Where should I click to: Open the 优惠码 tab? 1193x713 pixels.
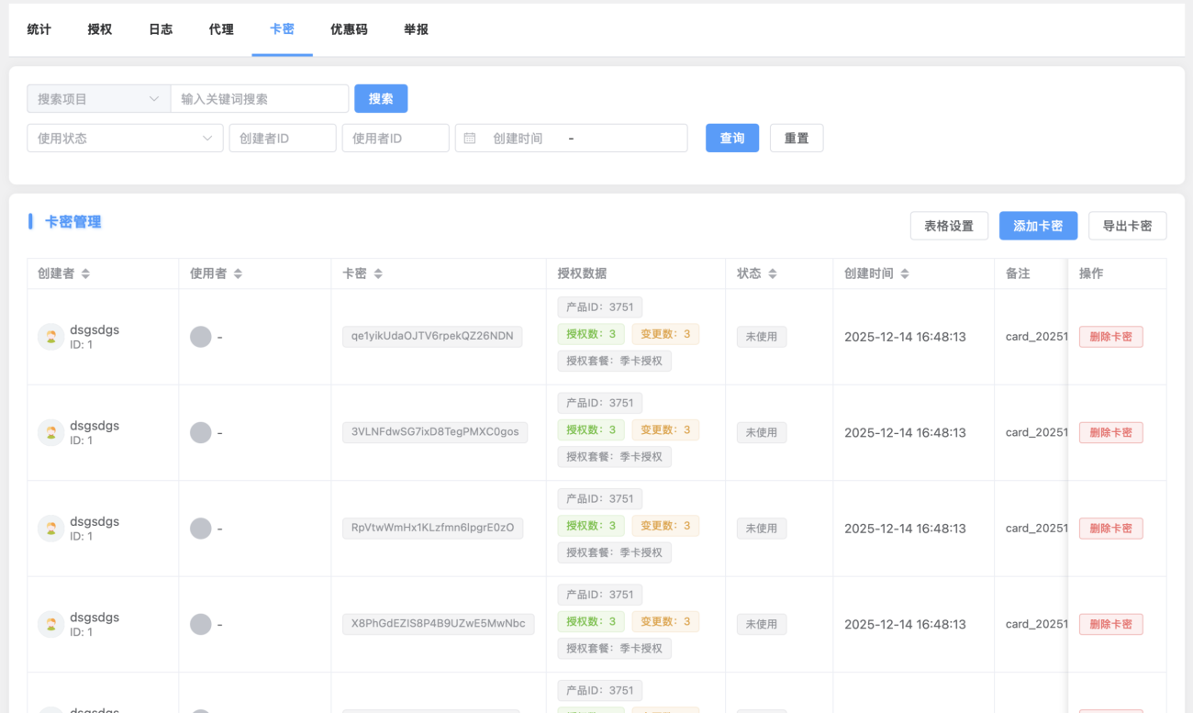349,29
